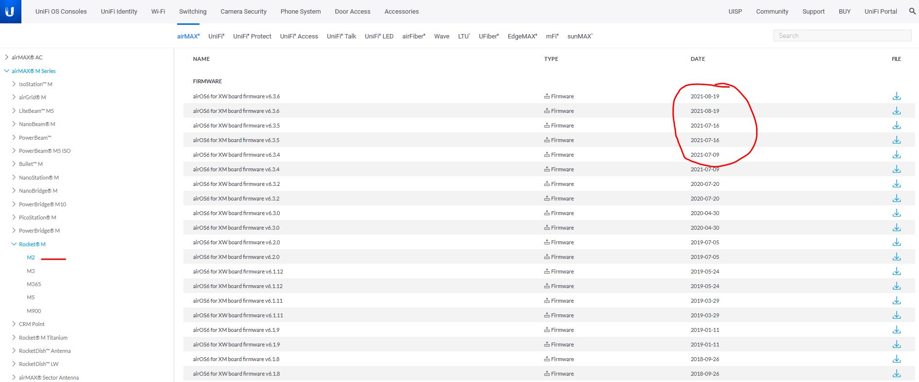Screen dimensions: 919x382
Task: Open the search magnifier icon in the top bar
Action: (912, 11)
